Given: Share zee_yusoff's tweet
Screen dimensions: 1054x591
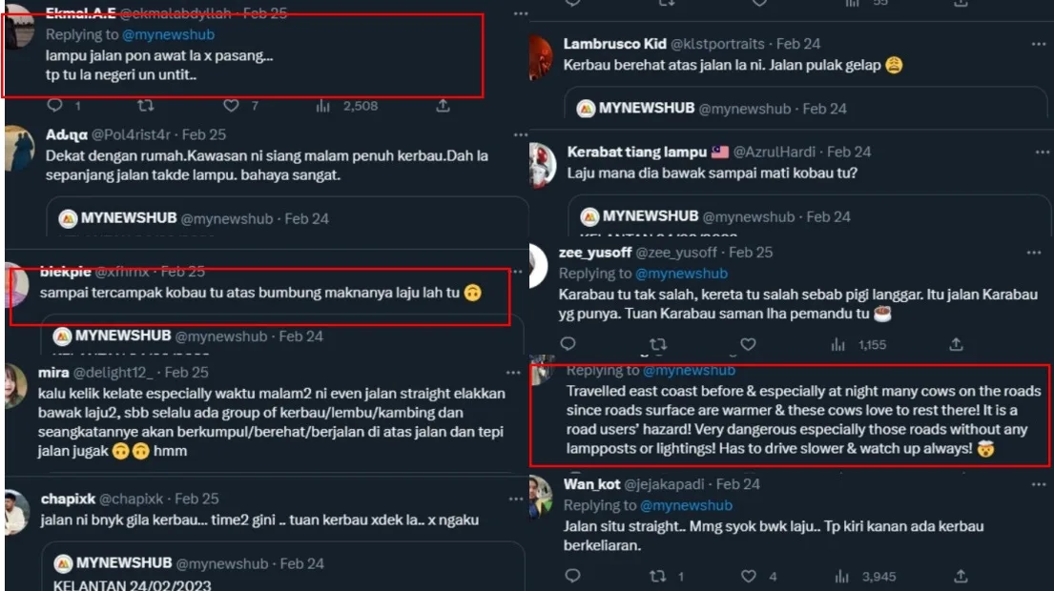Looking at the screenshot, I should pyautogui.click(x=956, y=344).
